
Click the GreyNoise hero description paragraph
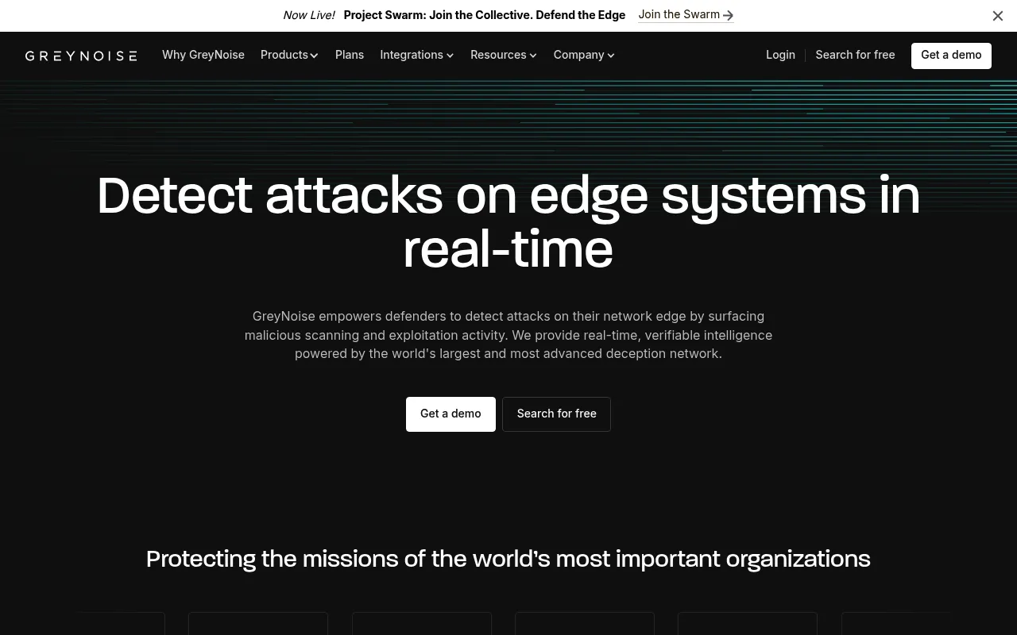tap(508, 335)
